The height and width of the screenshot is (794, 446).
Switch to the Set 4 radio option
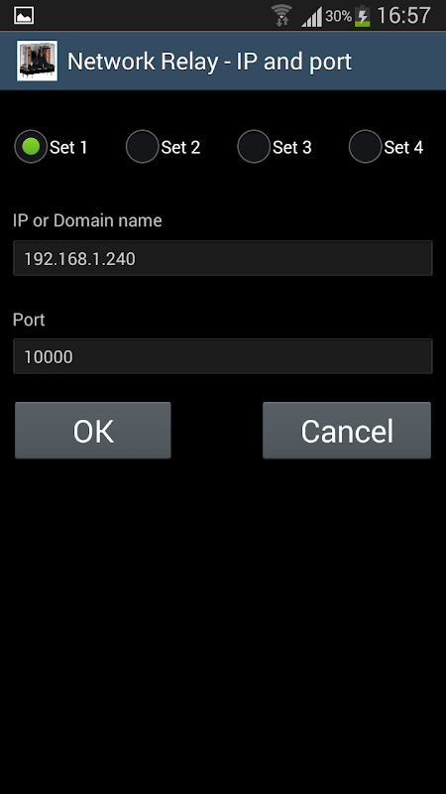(x=365, y=147)
